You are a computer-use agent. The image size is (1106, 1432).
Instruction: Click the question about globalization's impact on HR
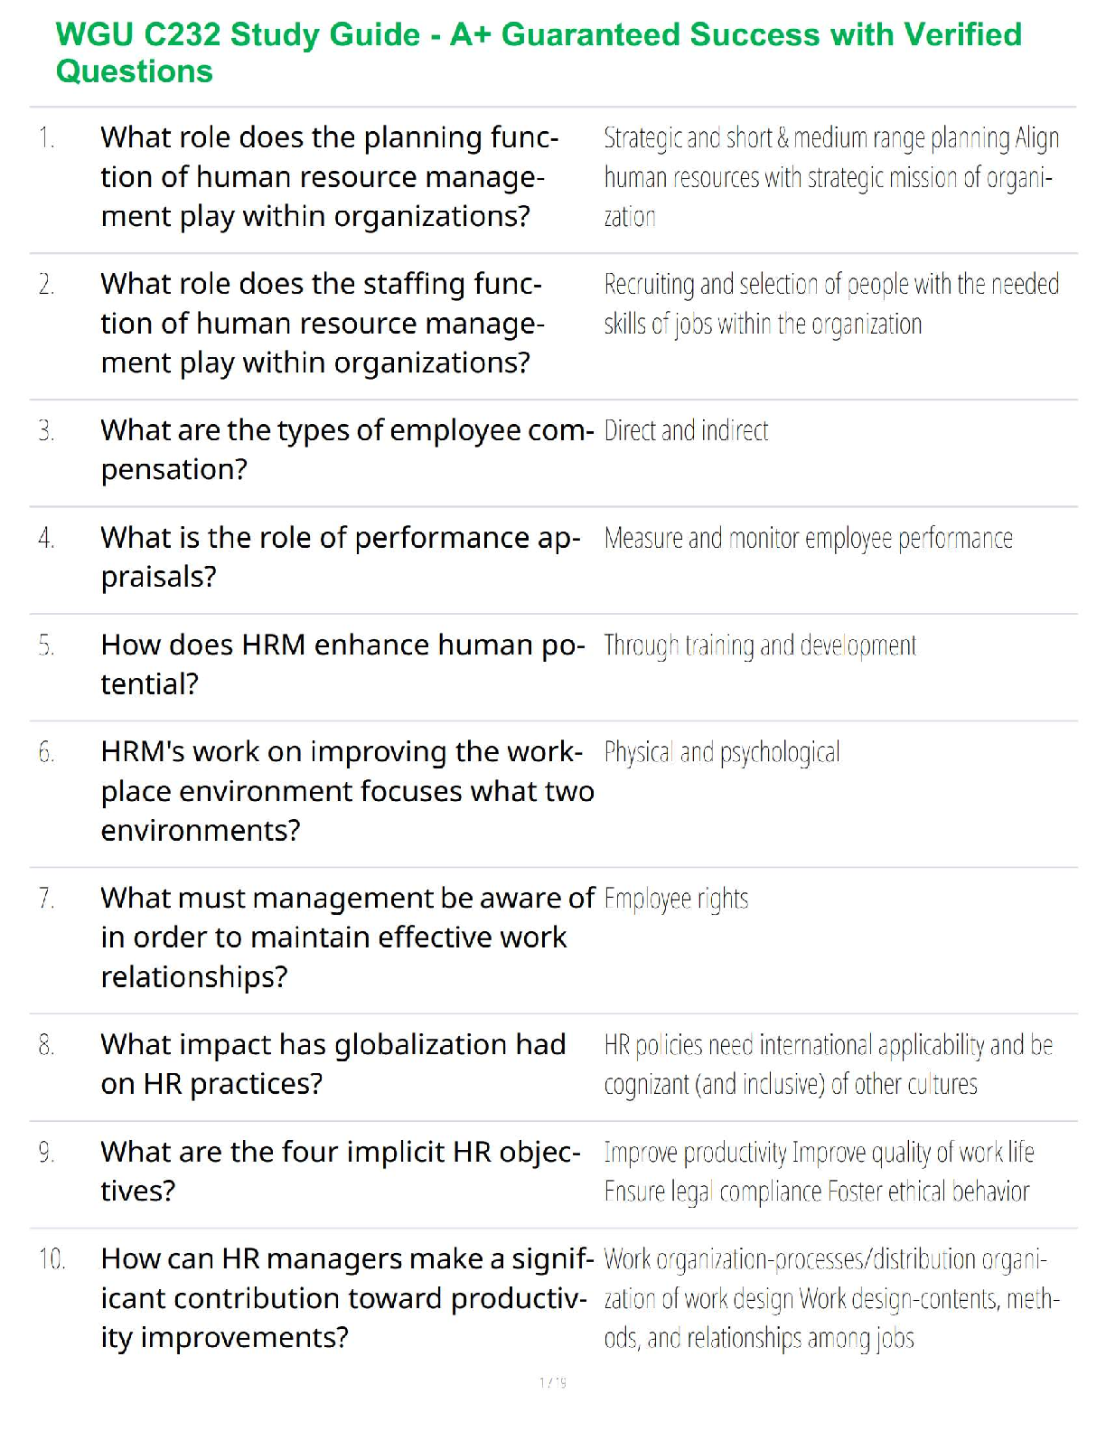(x=333, y=1064)
